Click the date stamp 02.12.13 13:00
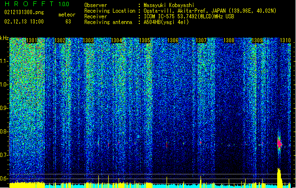 pos(24,22)
